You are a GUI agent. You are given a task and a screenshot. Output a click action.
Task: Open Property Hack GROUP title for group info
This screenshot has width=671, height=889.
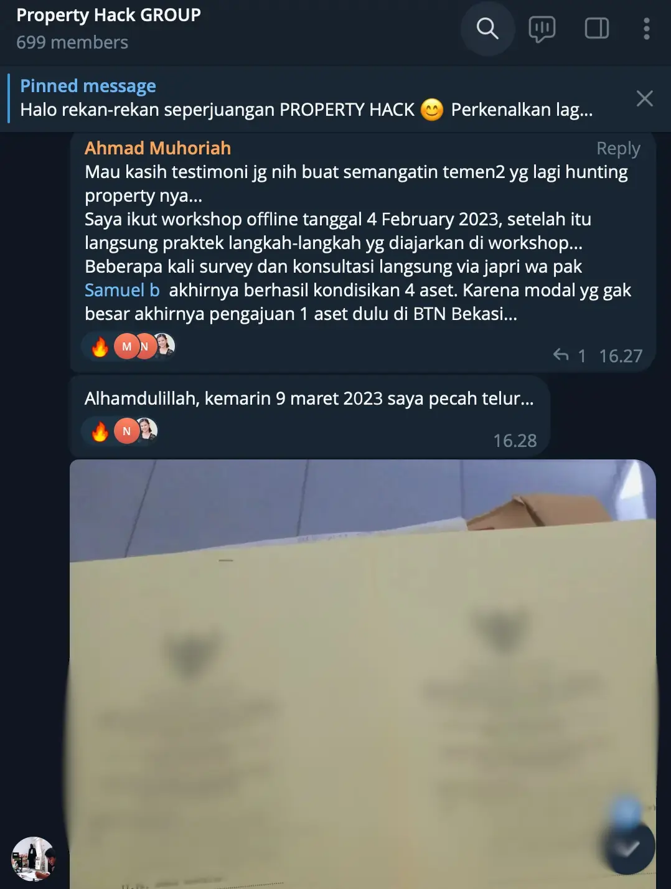[x=108, y=15]
